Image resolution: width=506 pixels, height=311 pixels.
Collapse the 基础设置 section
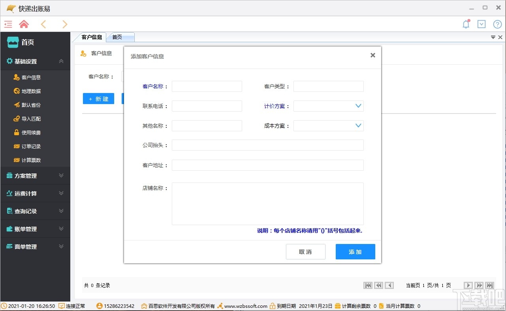61,61
